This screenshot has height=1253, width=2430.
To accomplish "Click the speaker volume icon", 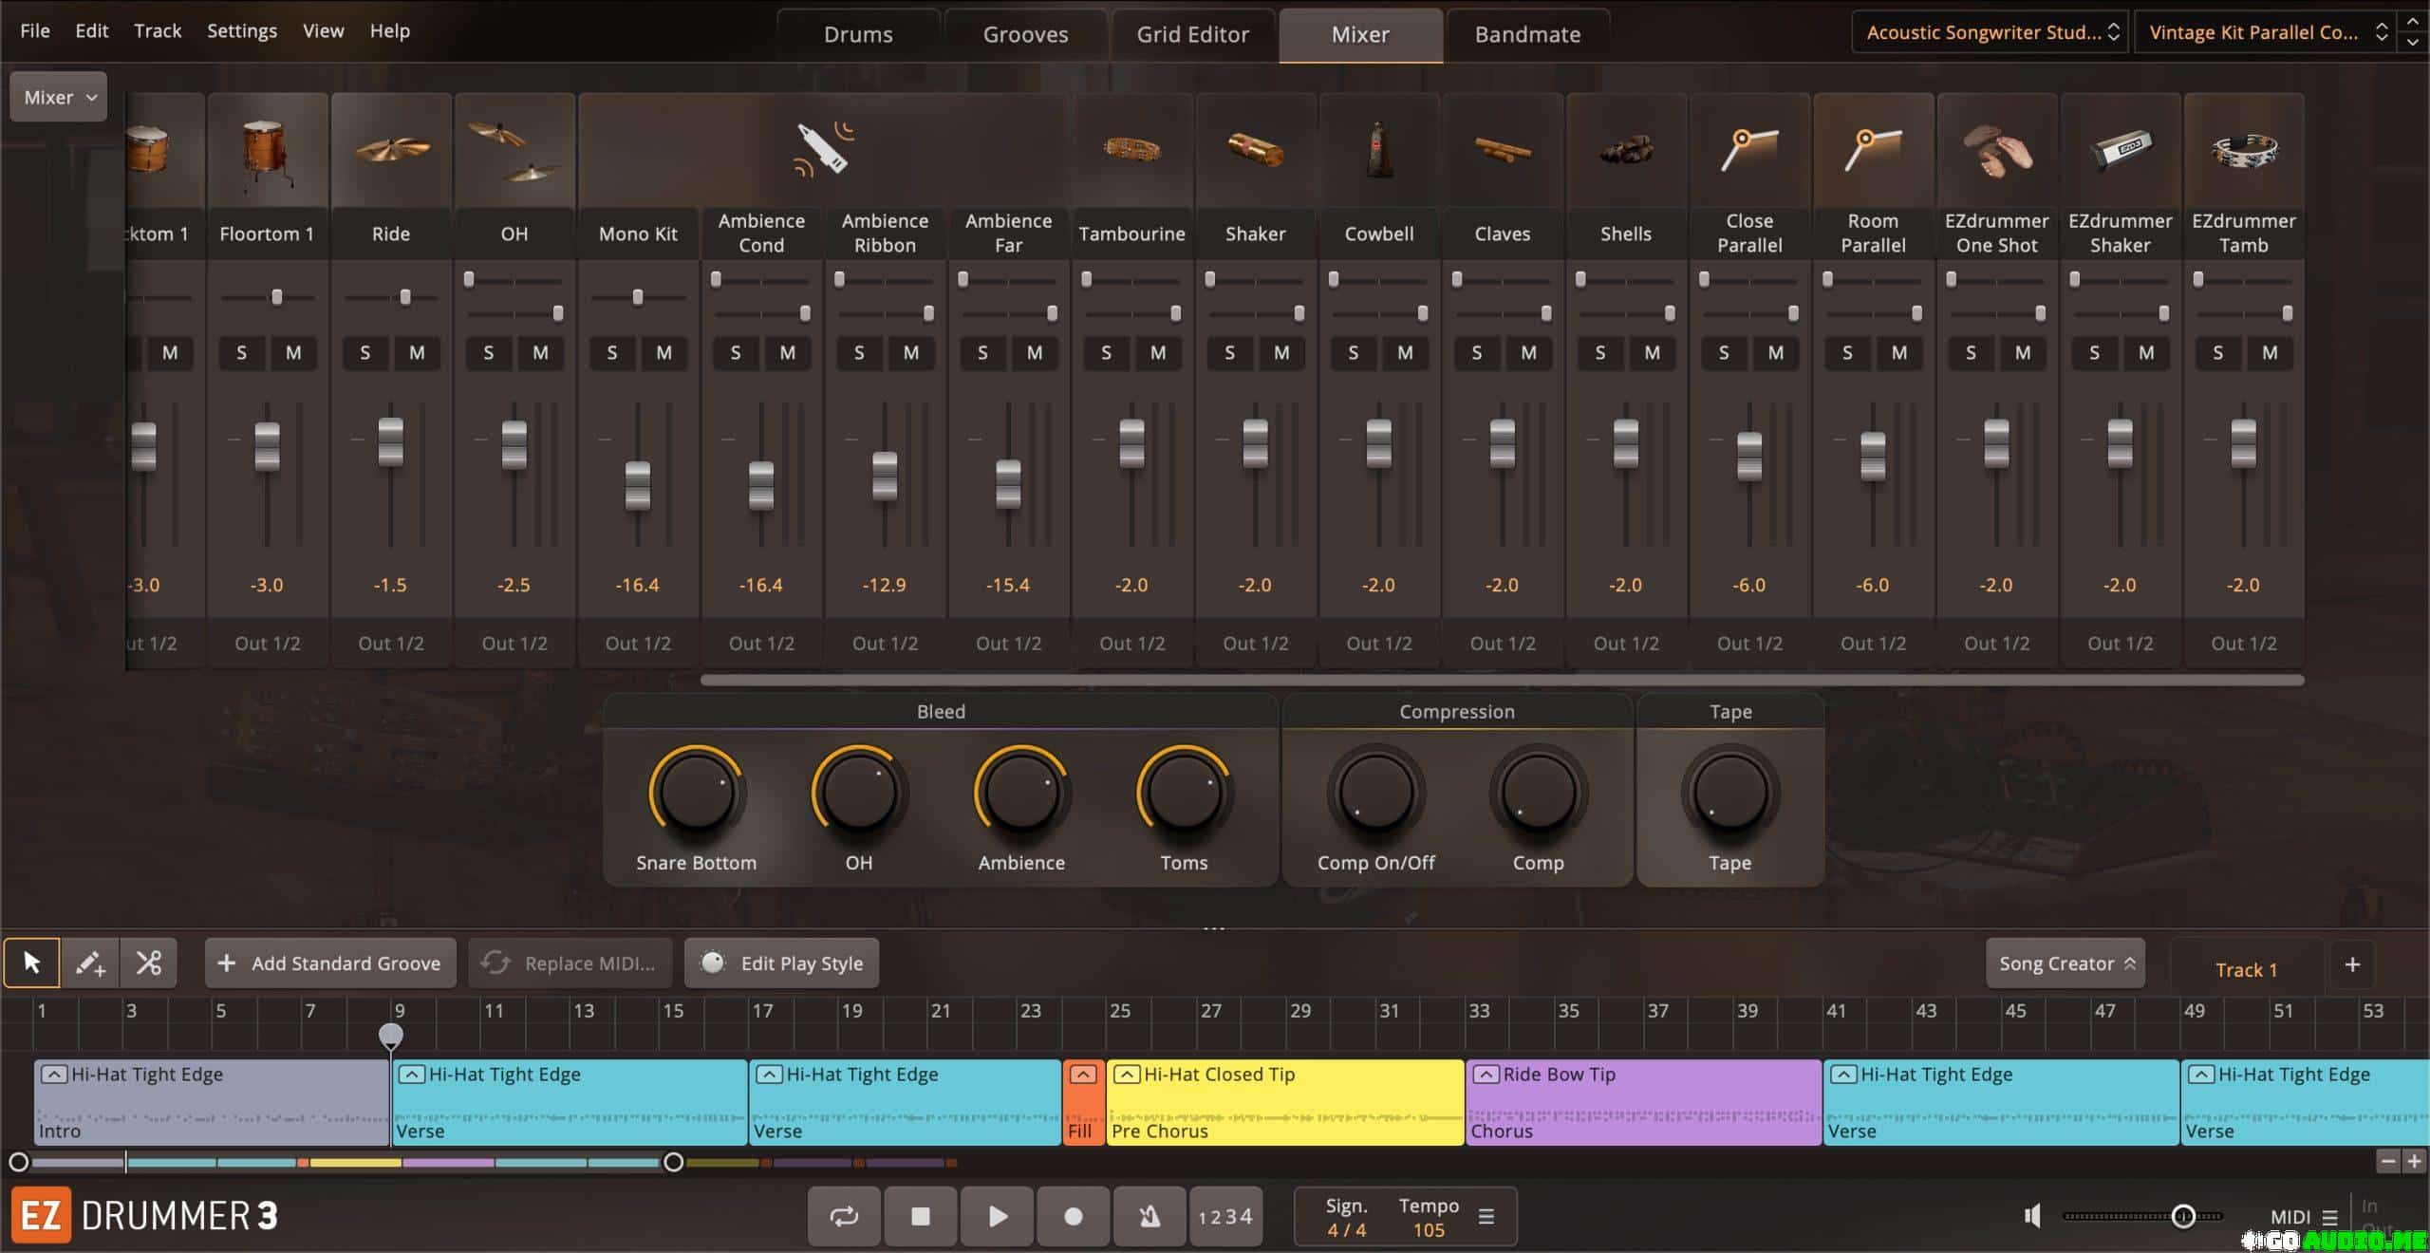I will coord(2032,1216).
